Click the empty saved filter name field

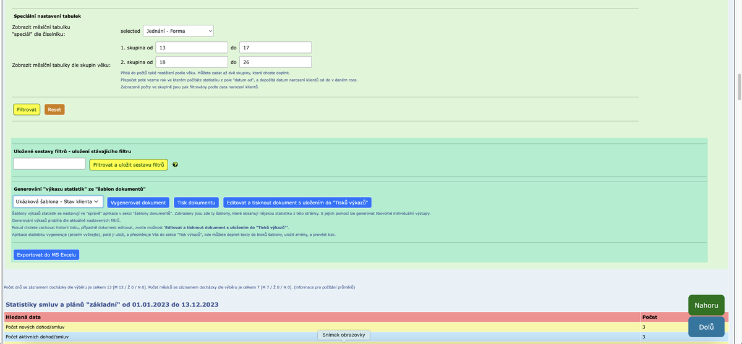(x=49, y=164)
